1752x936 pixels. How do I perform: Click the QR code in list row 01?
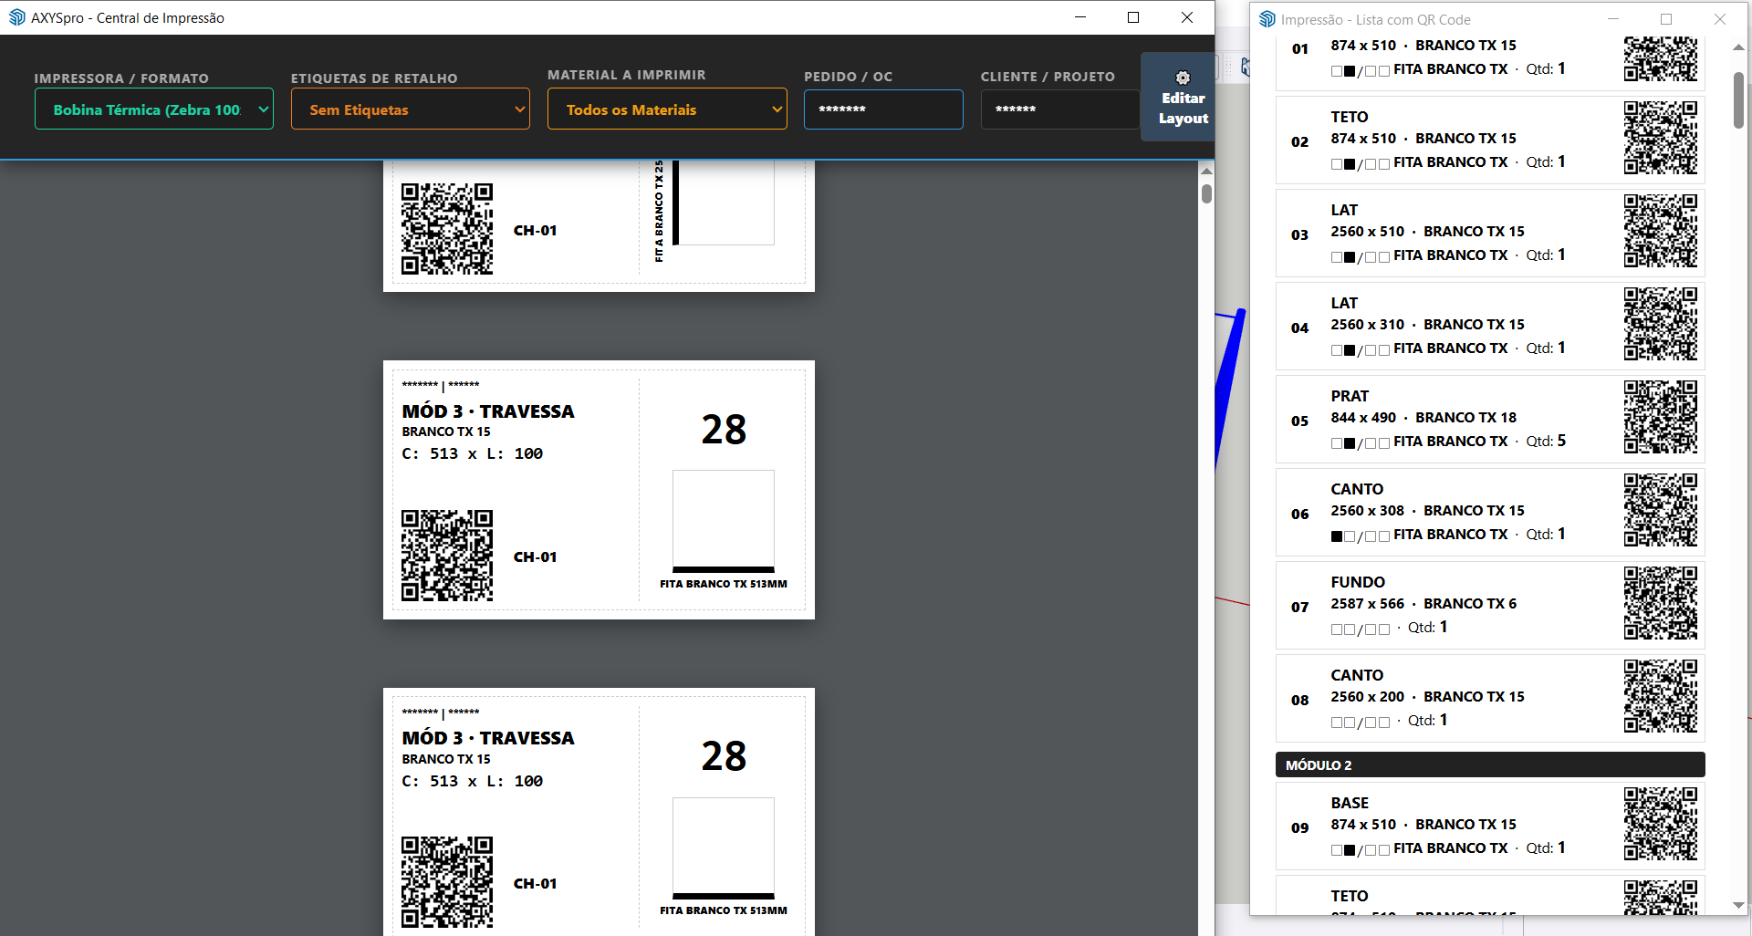tap(1661, 59)
